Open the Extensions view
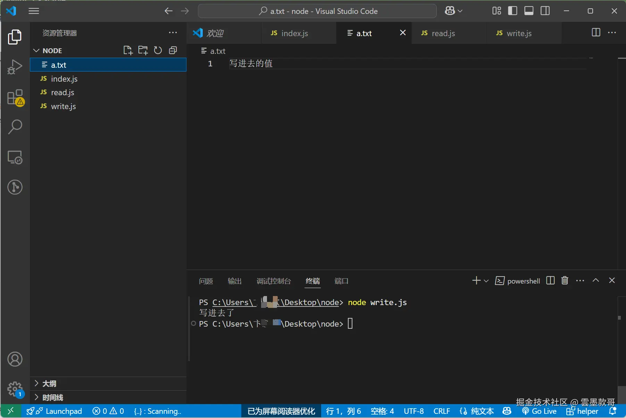The image size is (626, 418). coord(15,98)
